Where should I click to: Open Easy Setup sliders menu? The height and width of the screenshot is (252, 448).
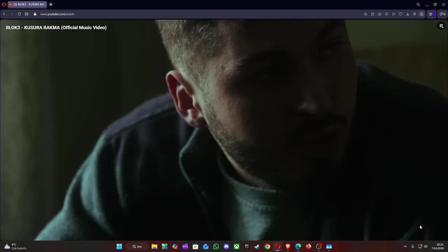(414, 14)
